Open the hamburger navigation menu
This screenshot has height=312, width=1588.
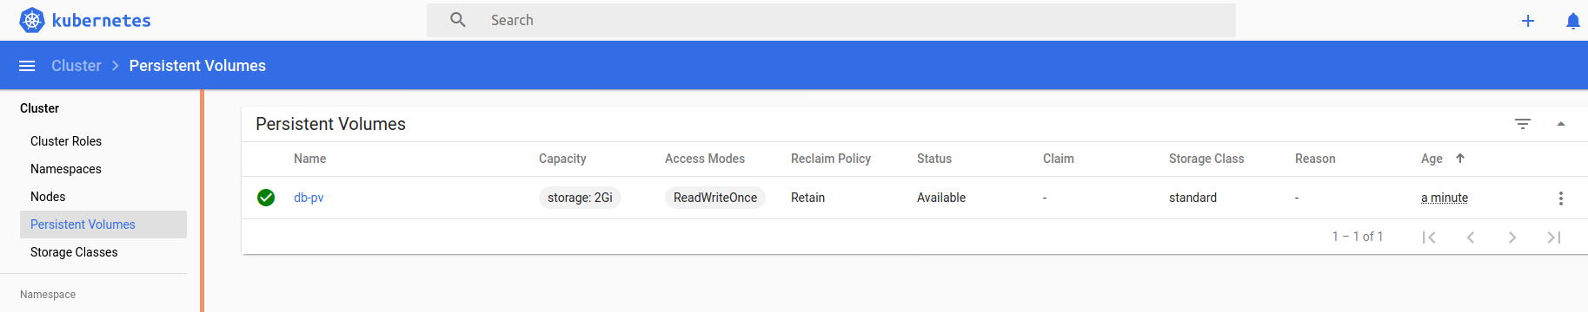pyautogui.click(x=27, y=66)
